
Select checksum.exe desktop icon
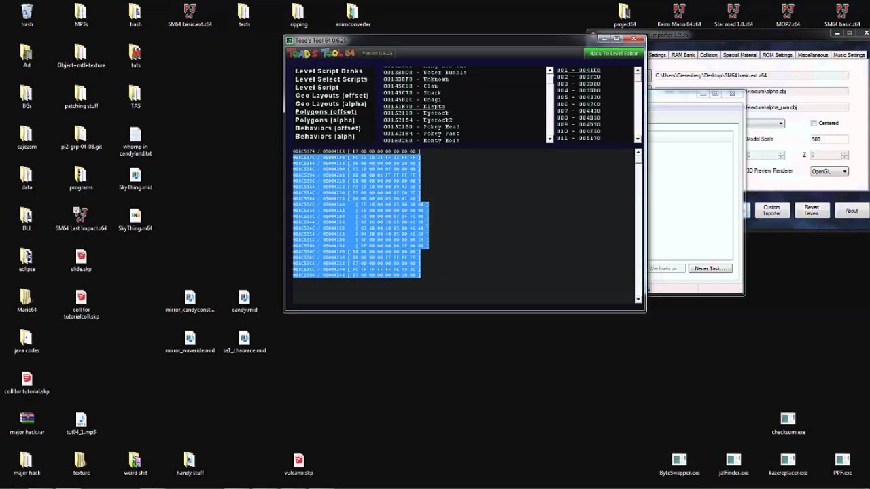pyautogui.click(x=788, y=419)
